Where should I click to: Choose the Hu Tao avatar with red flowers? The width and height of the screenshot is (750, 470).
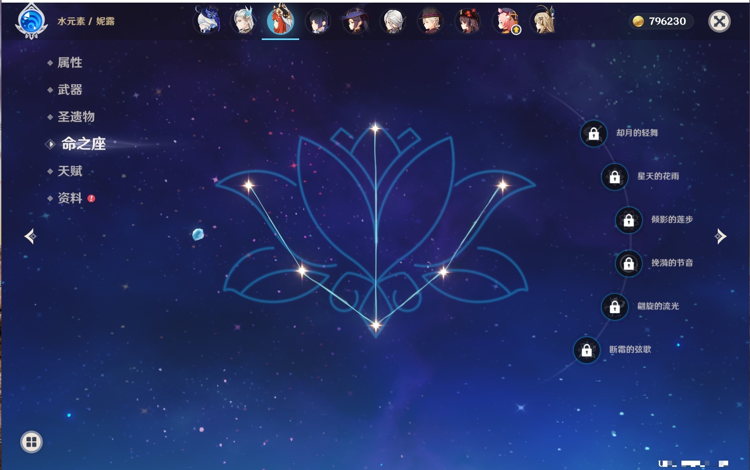[x=468, y=21]
